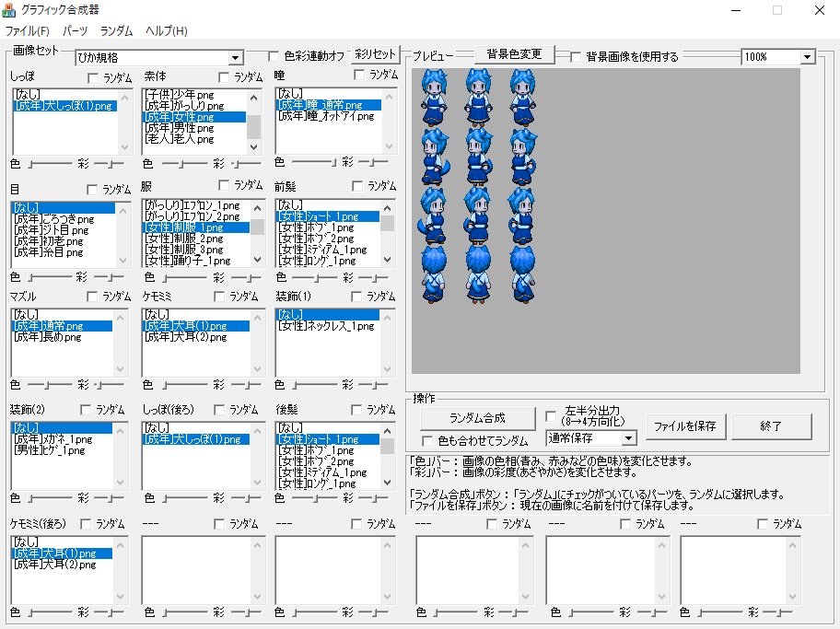Check ランダム for 瞳
Viewport: 840px width, 629px height.
pyautogui.click(x=359, y=75)
